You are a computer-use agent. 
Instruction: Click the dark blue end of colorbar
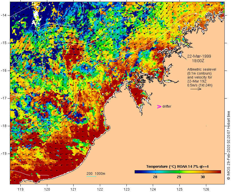pyautogui.click(x=136, y=172)
